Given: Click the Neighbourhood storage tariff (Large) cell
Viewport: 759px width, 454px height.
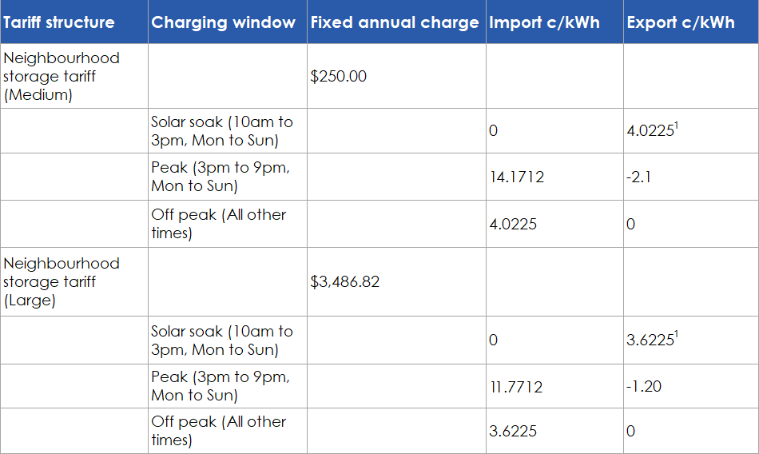Looking at the screenshot, I should [x=62, y=282].
